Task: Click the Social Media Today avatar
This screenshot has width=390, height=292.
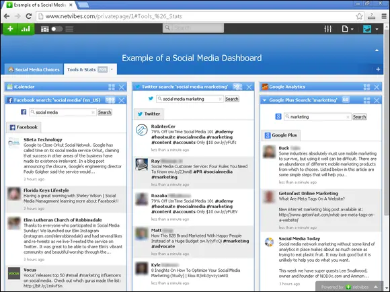Action: pyautogui.click(x=269, y=242)
